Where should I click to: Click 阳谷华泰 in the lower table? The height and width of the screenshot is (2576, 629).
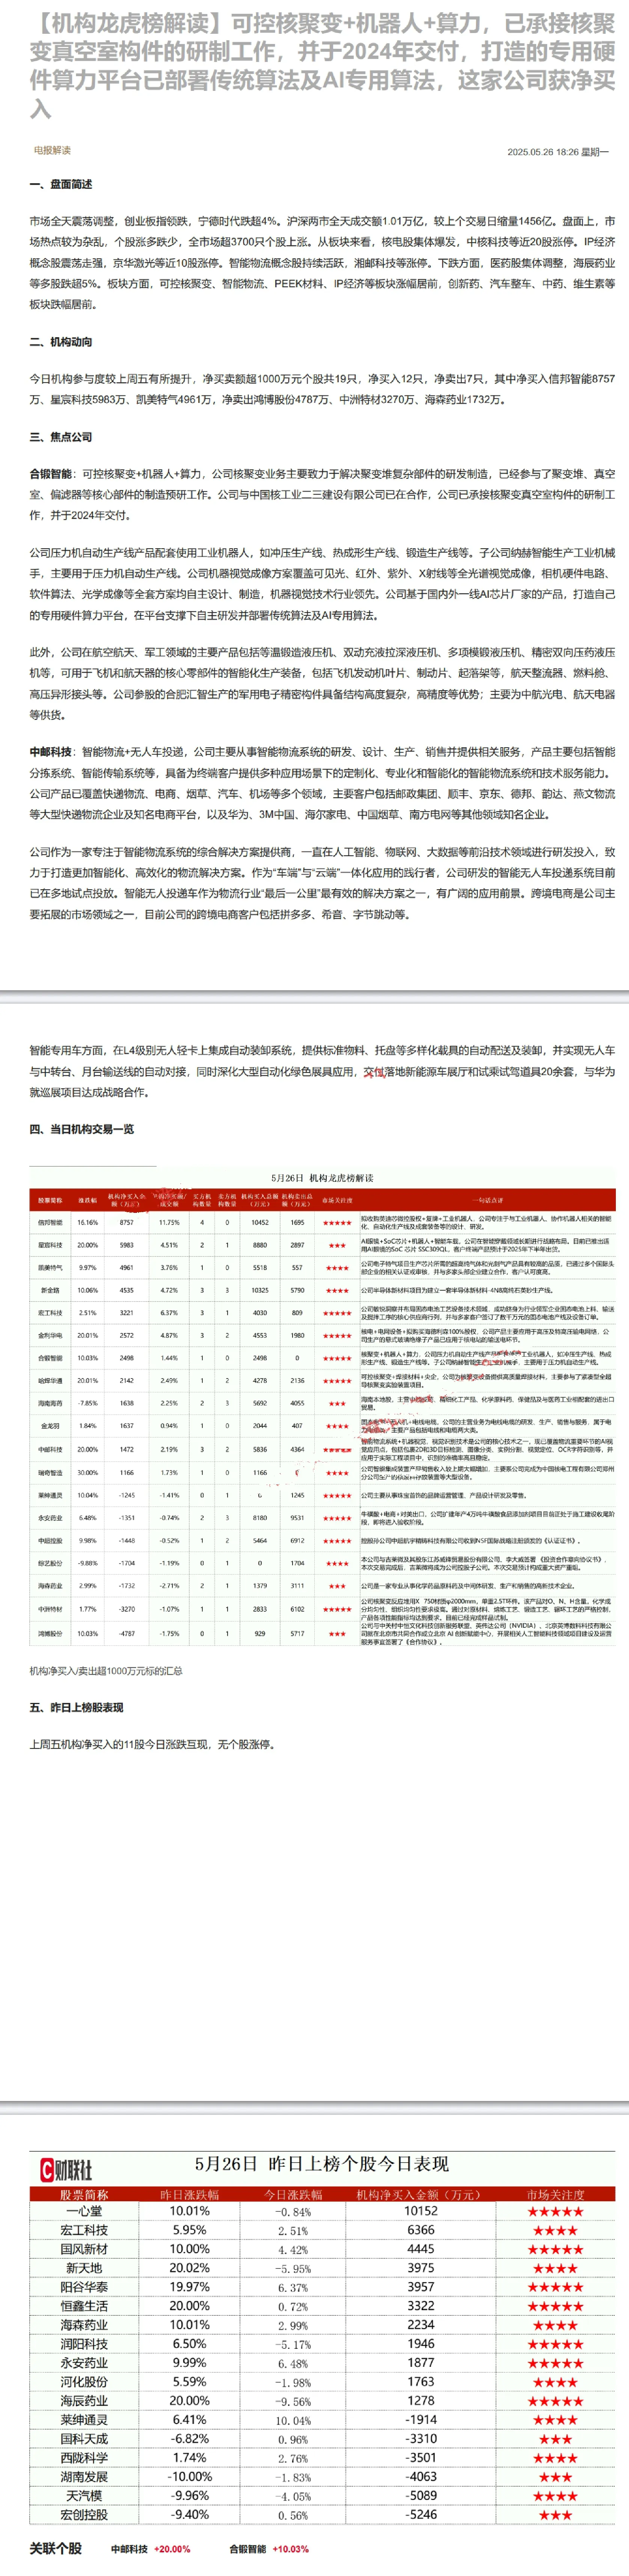tap(84, 2287)
